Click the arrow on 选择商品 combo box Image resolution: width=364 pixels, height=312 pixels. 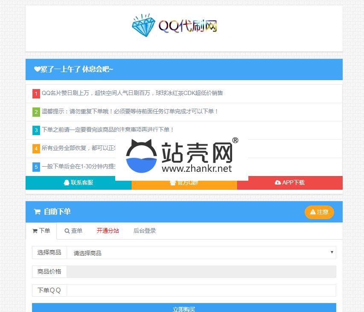332,252
